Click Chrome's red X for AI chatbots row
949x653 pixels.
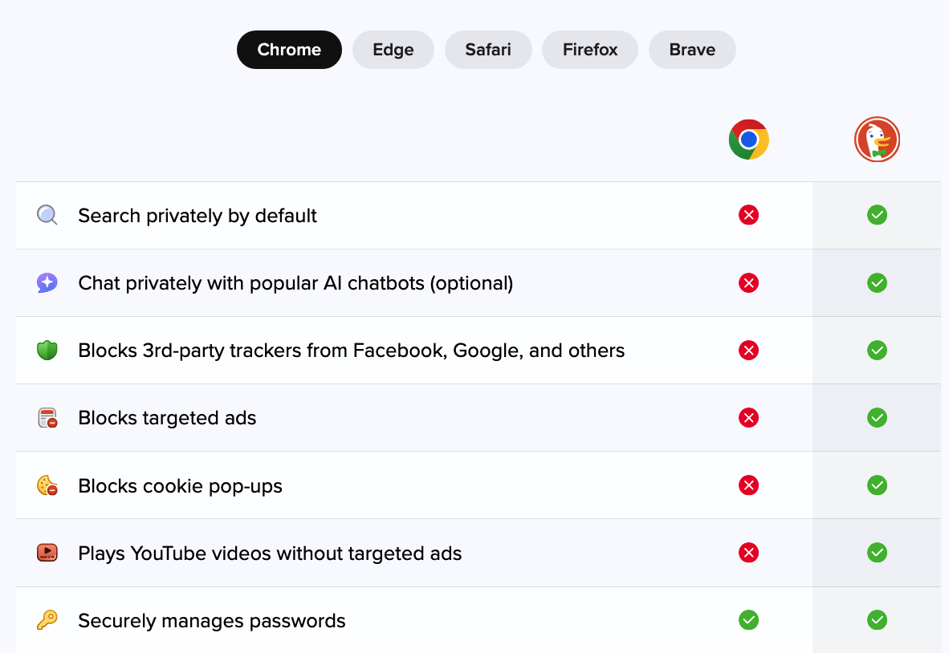[748, 283]
